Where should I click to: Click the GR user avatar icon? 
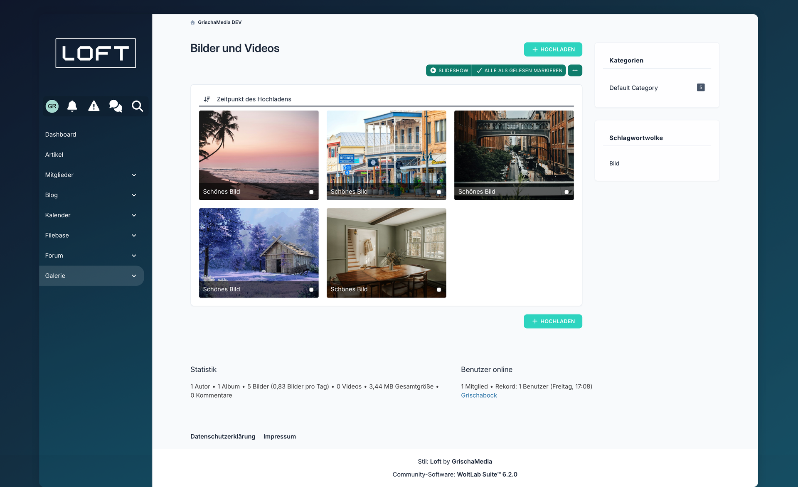coord(52,106)
